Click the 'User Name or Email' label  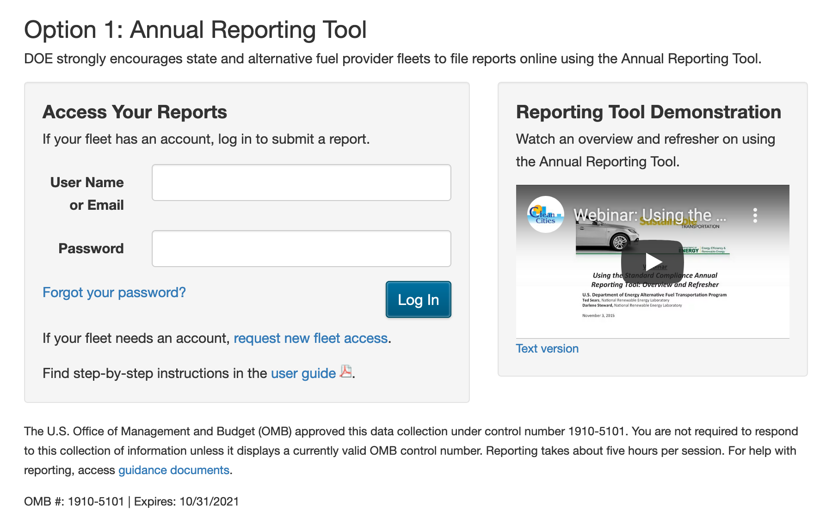[x=87, y=193]
